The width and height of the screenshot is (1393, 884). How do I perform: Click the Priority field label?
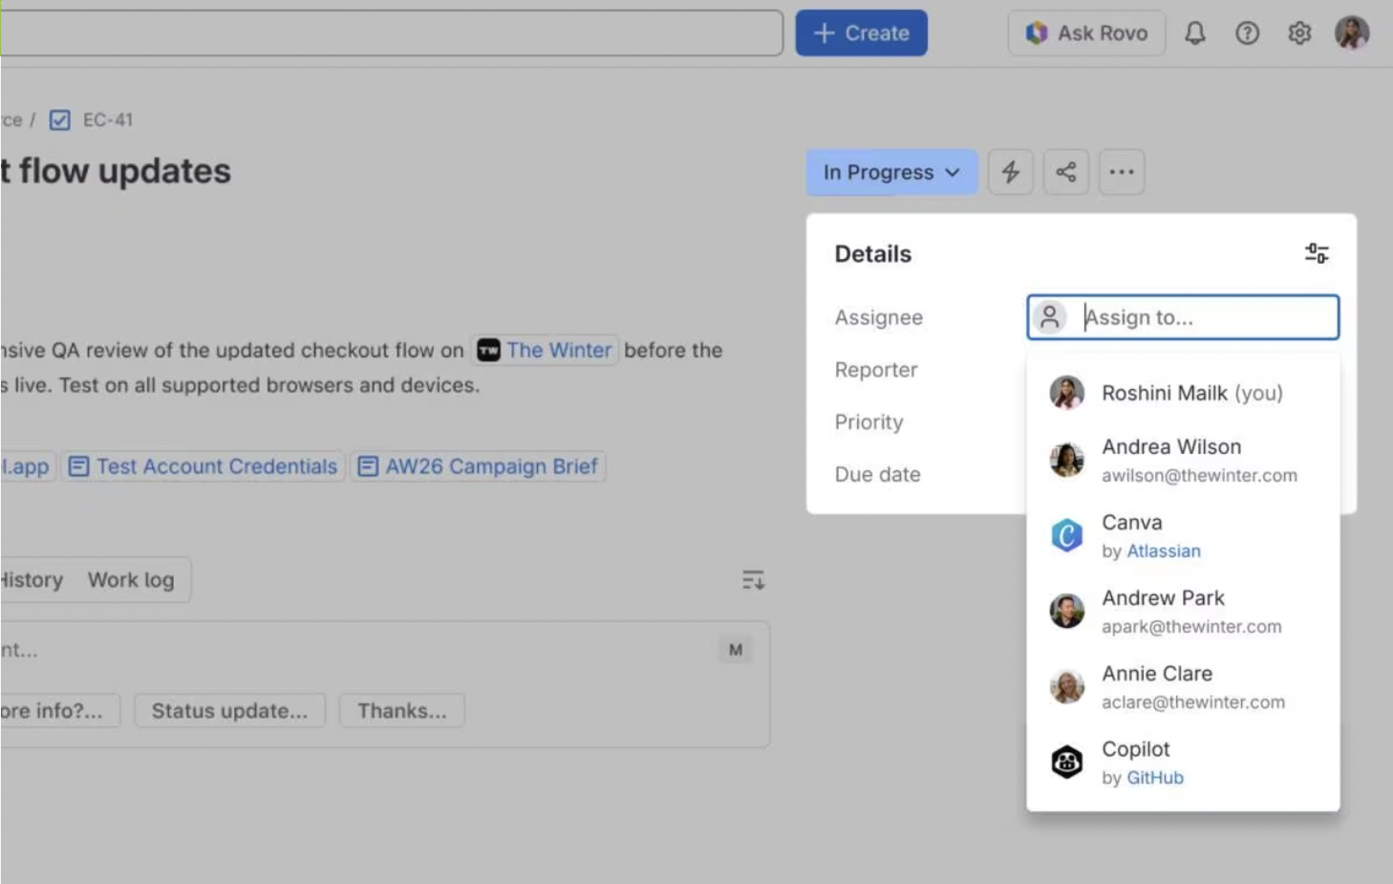tap(868, 422)
